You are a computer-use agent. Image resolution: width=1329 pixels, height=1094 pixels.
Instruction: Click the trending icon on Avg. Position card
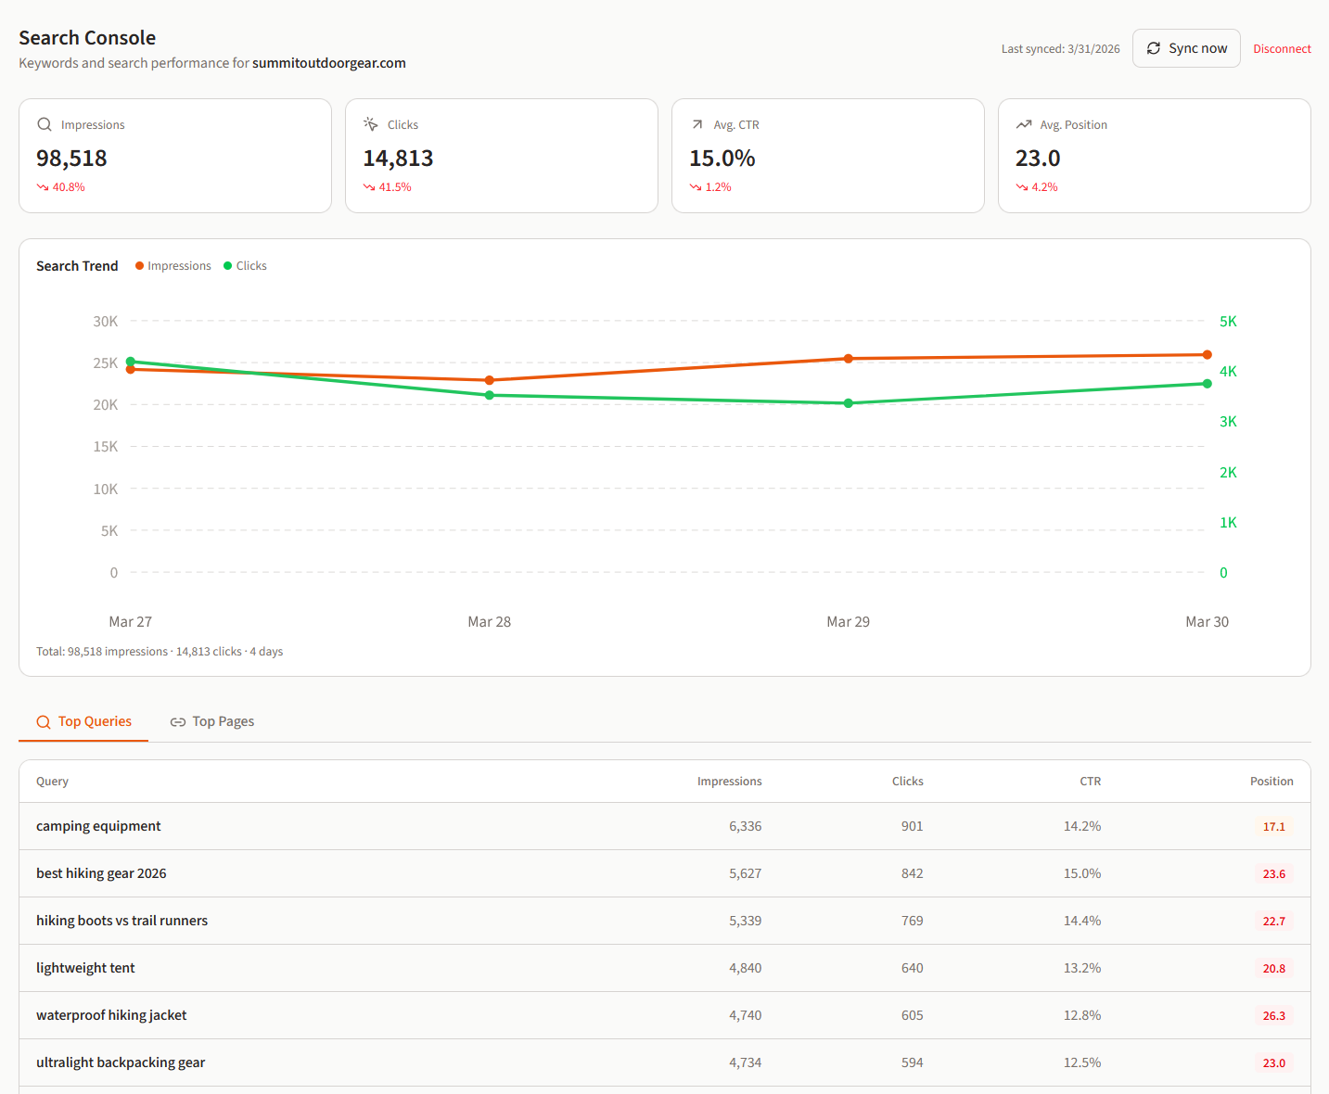coord(1024,123)
